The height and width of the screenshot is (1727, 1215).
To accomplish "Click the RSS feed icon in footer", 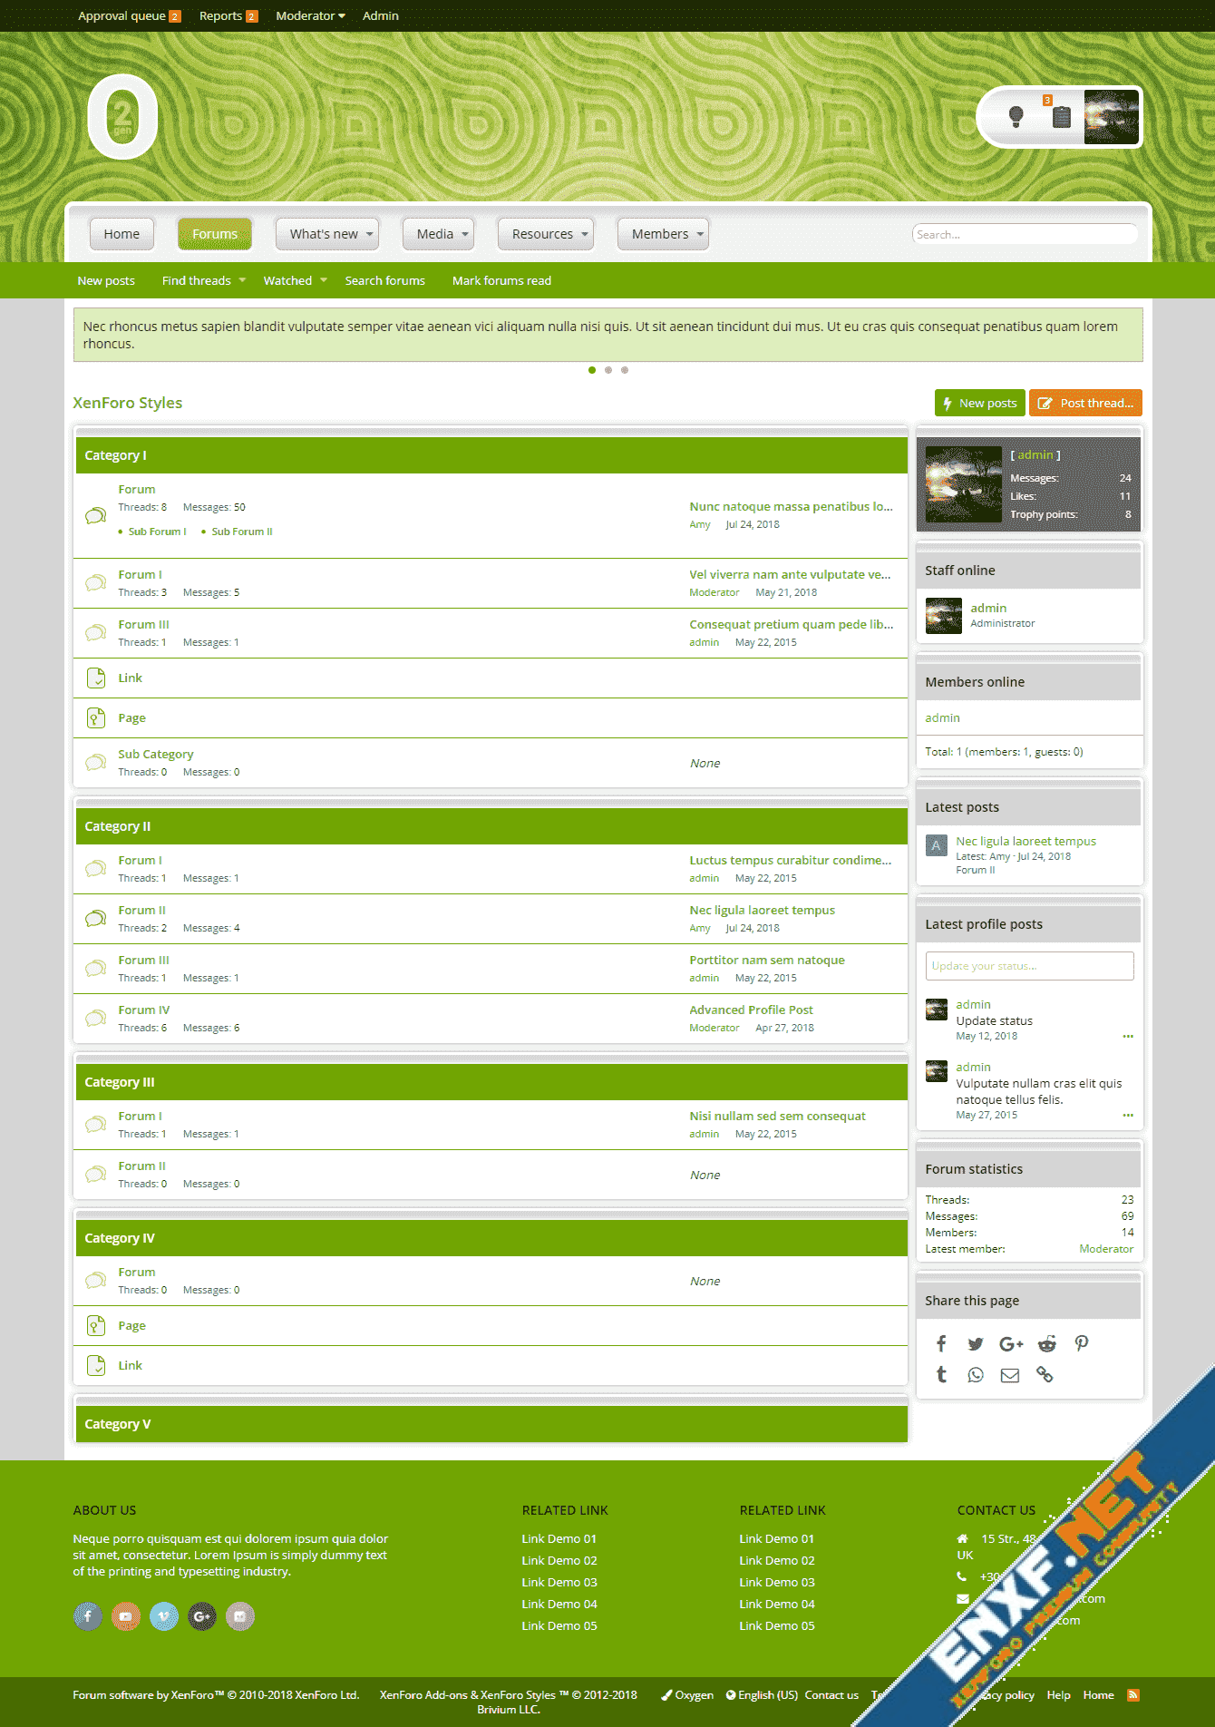I will point(1132,1695).
